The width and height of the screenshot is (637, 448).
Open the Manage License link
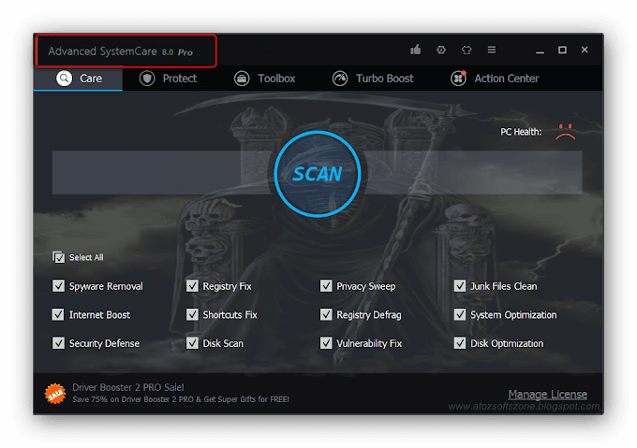[x=547, y=394]
